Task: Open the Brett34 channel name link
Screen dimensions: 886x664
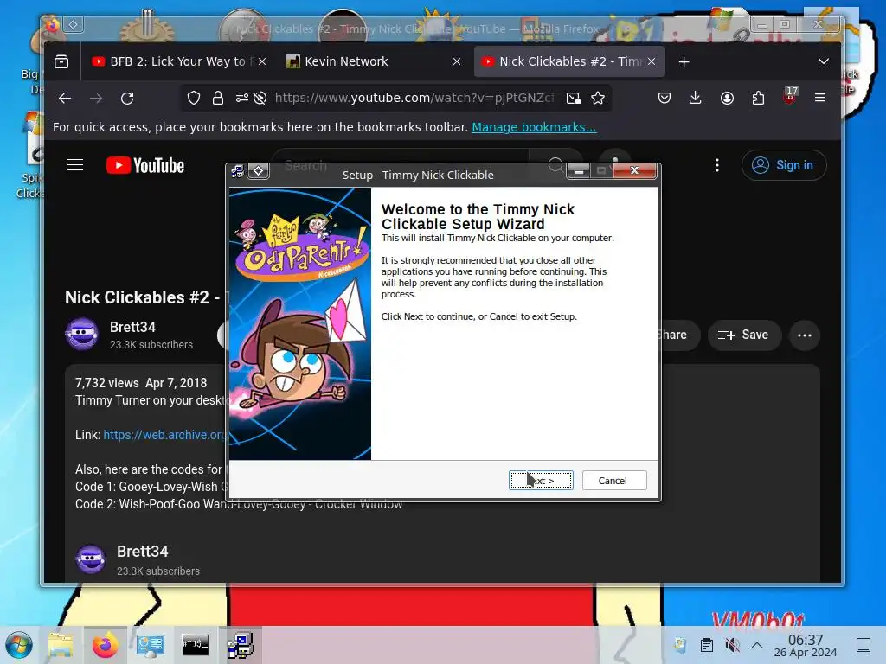Action: click(132, 327)
